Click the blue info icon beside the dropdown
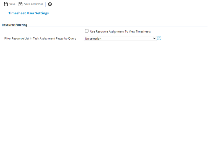 (x=159, y=38)
